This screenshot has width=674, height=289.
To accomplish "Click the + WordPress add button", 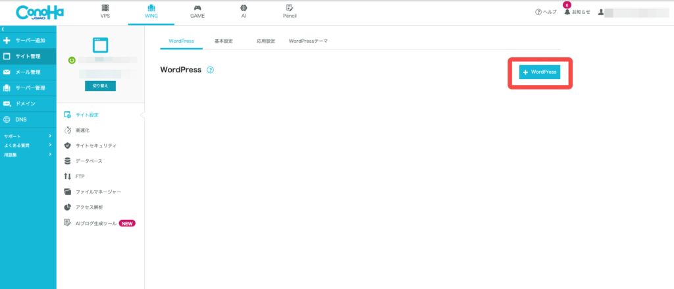I will (x=540, y=72).
